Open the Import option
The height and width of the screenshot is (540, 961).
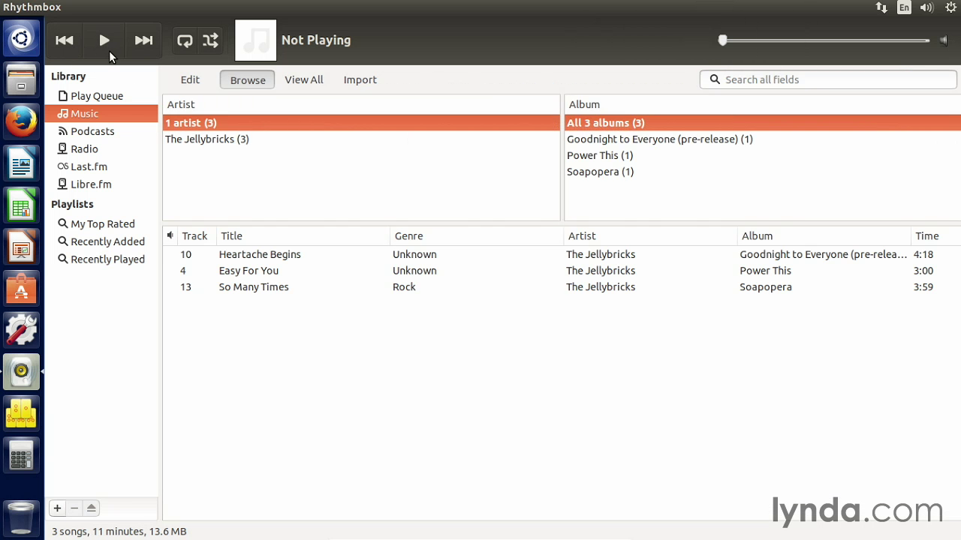360,79
